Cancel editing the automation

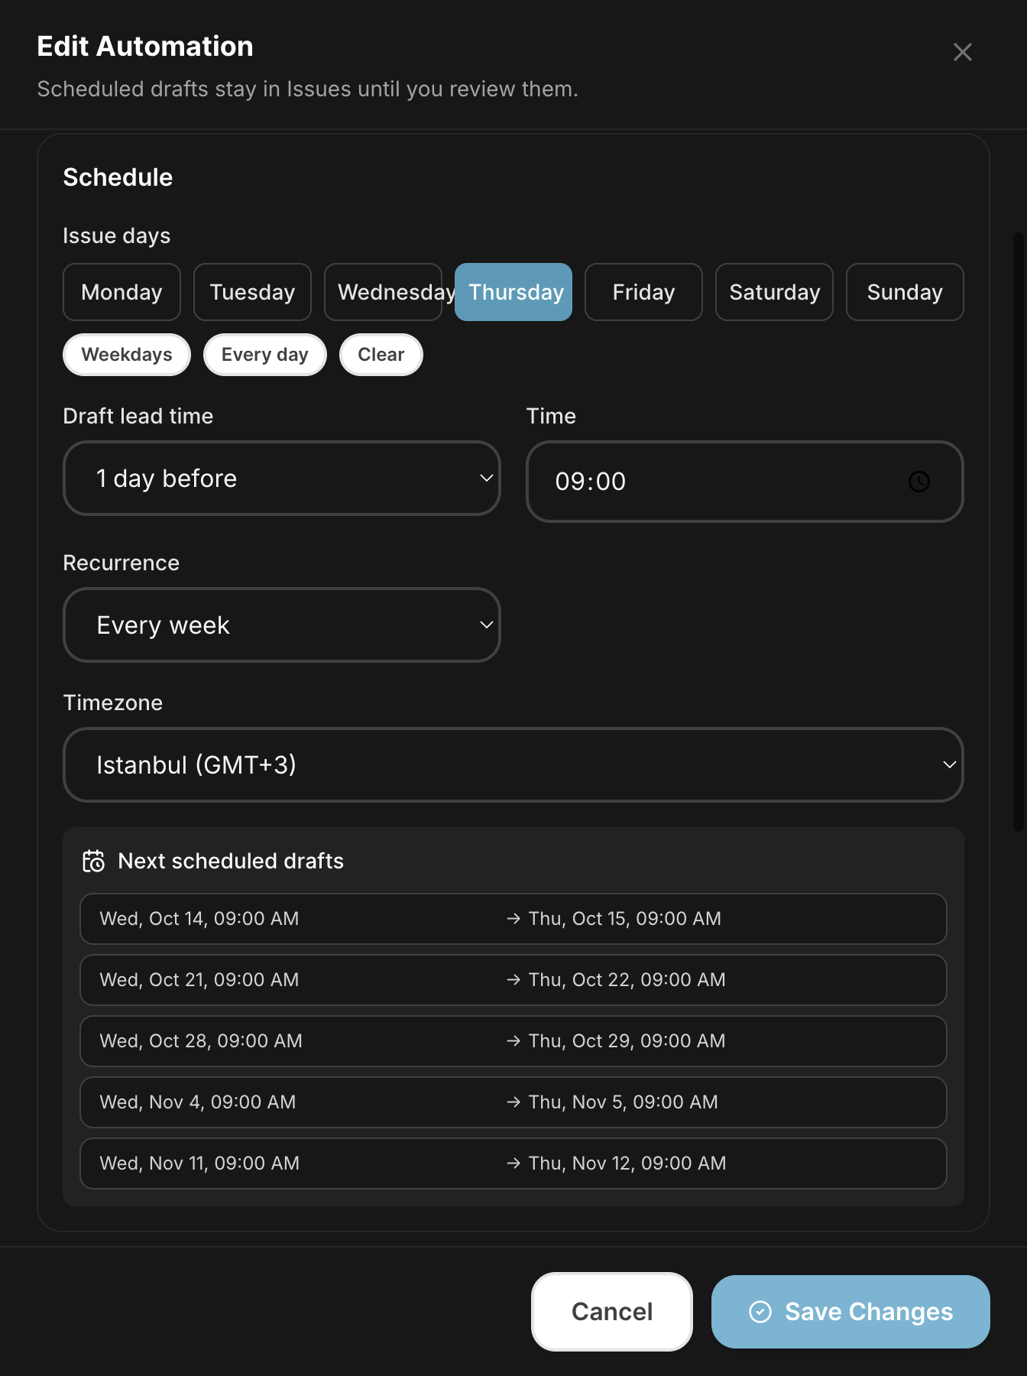coord(612,1312)
